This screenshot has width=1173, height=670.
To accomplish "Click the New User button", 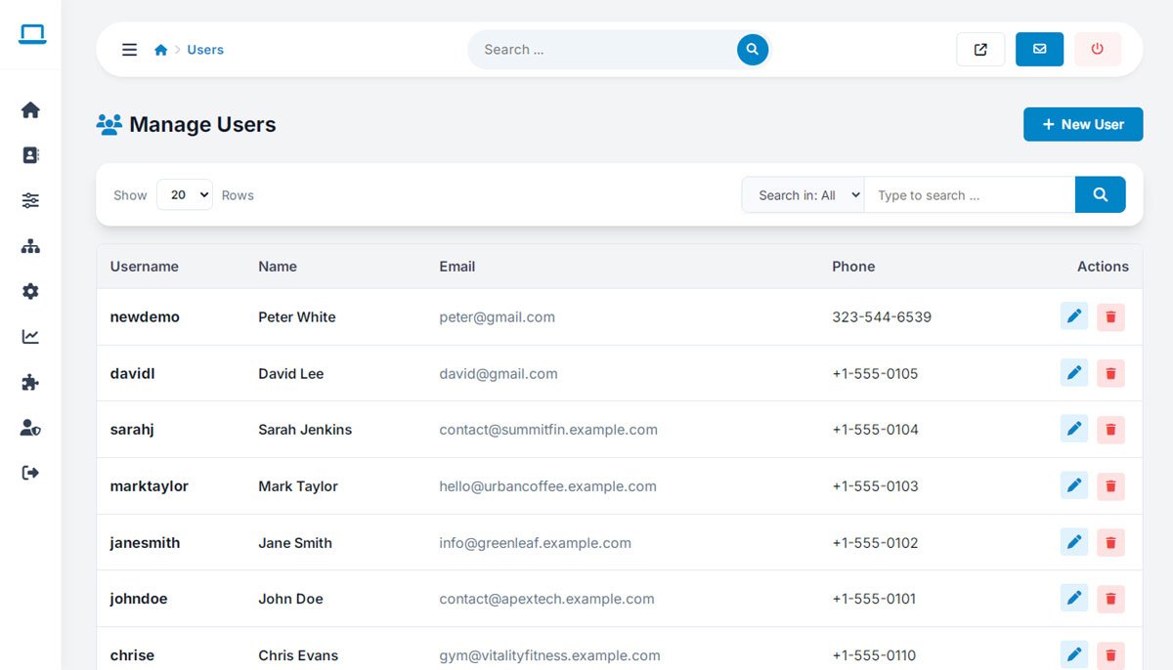I will 1083,124.
